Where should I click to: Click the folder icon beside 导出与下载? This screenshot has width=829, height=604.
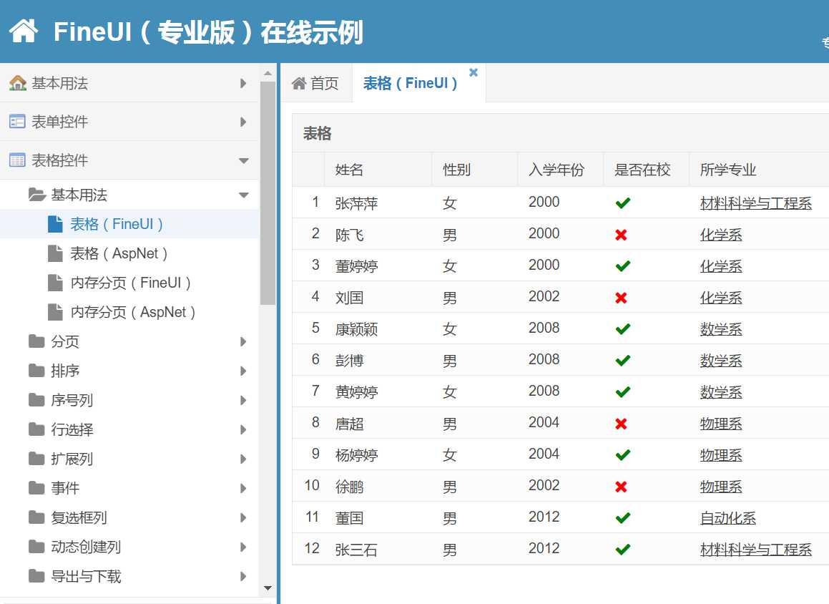(x=36, y=575)
